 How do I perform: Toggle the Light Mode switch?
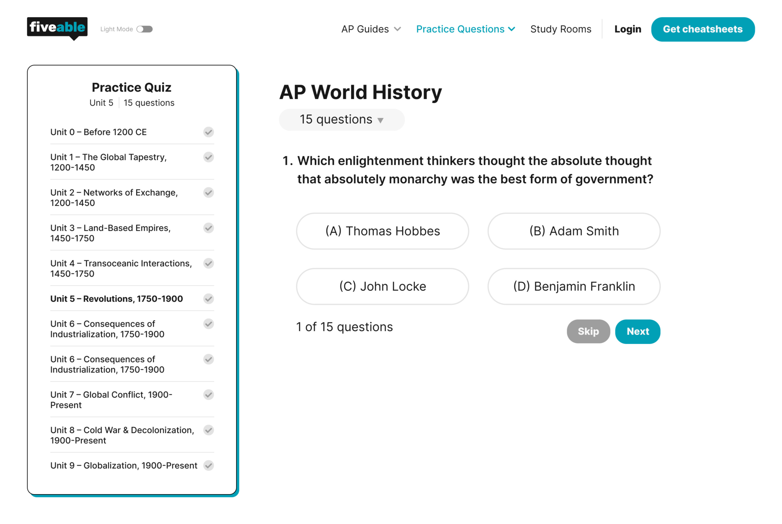point(145,29)
